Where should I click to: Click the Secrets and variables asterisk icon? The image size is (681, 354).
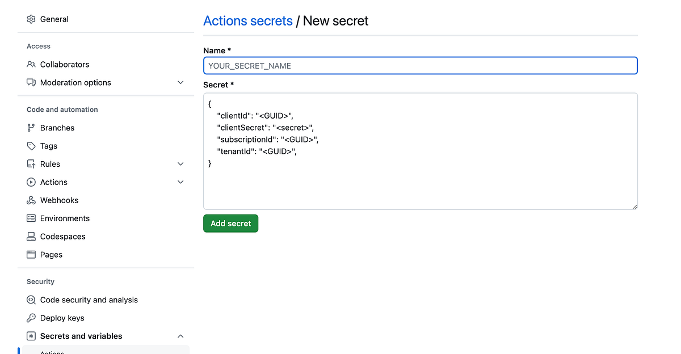click(x=31, y=336)
